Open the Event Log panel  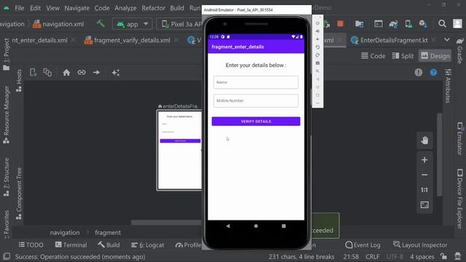pos(363,245)
